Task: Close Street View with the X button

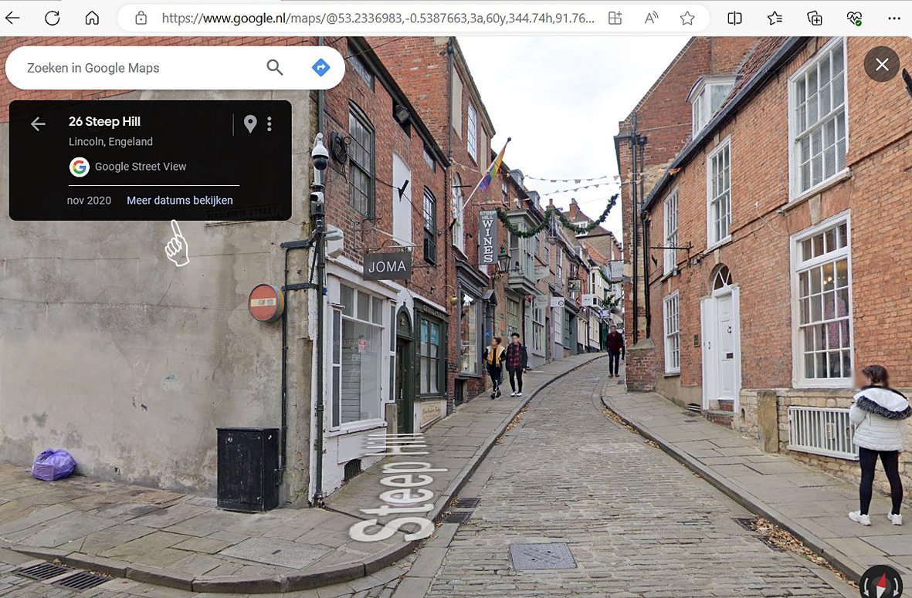Action: (x=882, y=65)
